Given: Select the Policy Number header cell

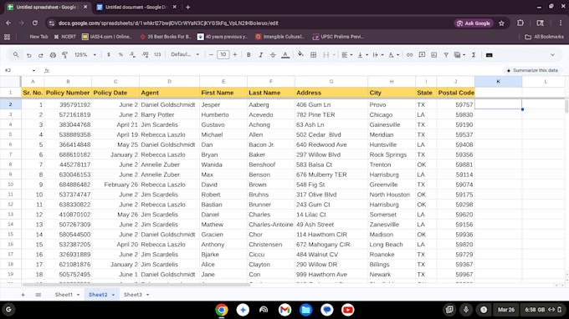Looking at the screenshot, I should (68, 93).
